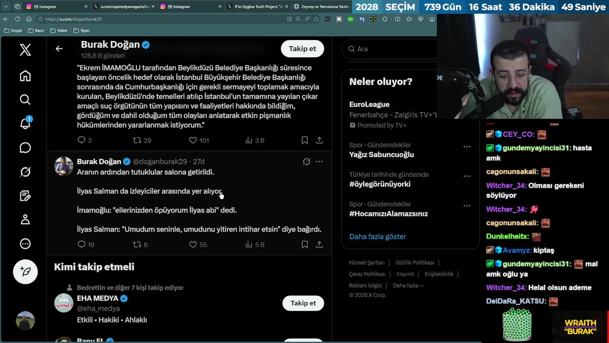Open Video bookmarks folder
609x343 pixels.
(x=59, y=30)
